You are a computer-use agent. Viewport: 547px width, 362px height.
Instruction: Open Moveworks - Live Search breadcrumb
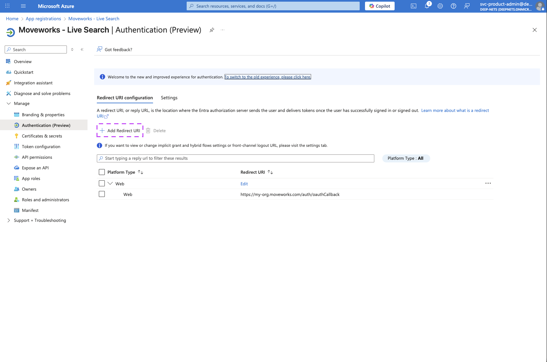(94, 19)
